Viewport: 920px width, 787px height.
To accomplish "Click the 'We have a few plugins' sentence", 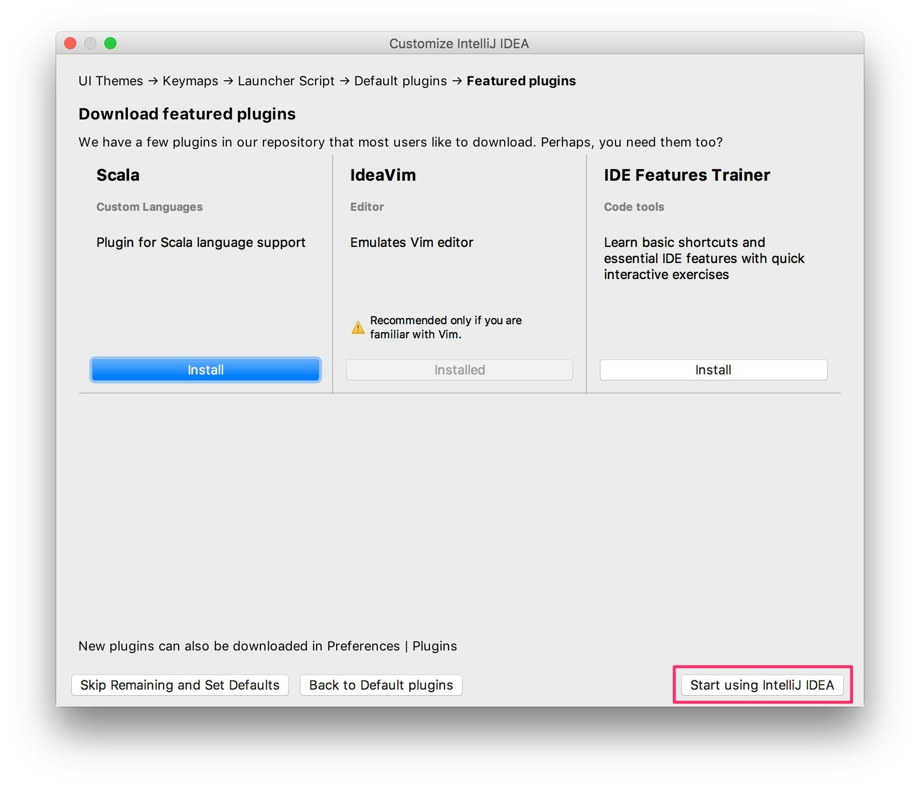I will click(x=401, y=142).
